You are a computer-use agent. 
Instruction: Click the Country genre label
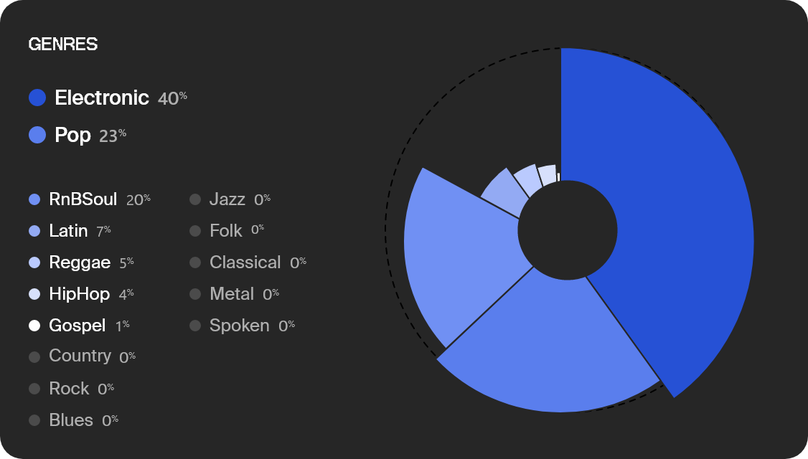point(80,356)
